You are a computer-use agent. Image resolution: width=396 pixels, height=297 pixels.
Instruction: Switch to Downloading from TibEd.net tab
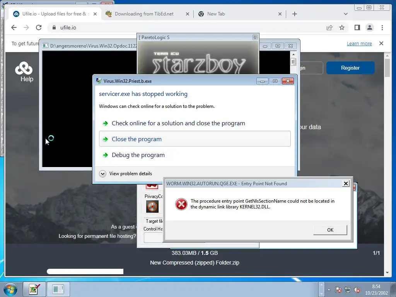click(147, 14)
